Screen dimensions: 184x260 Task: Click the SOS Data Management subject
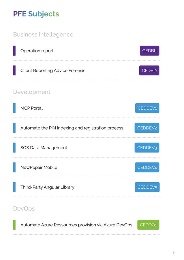click(x=44, y=148)
